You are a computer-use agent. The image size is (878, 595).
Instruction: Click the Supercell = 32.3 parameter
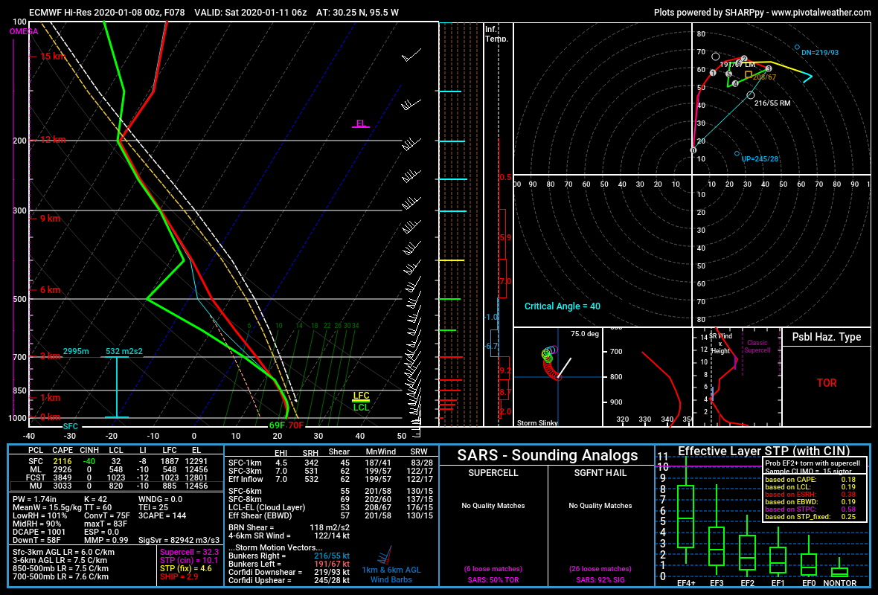(189, 552)
